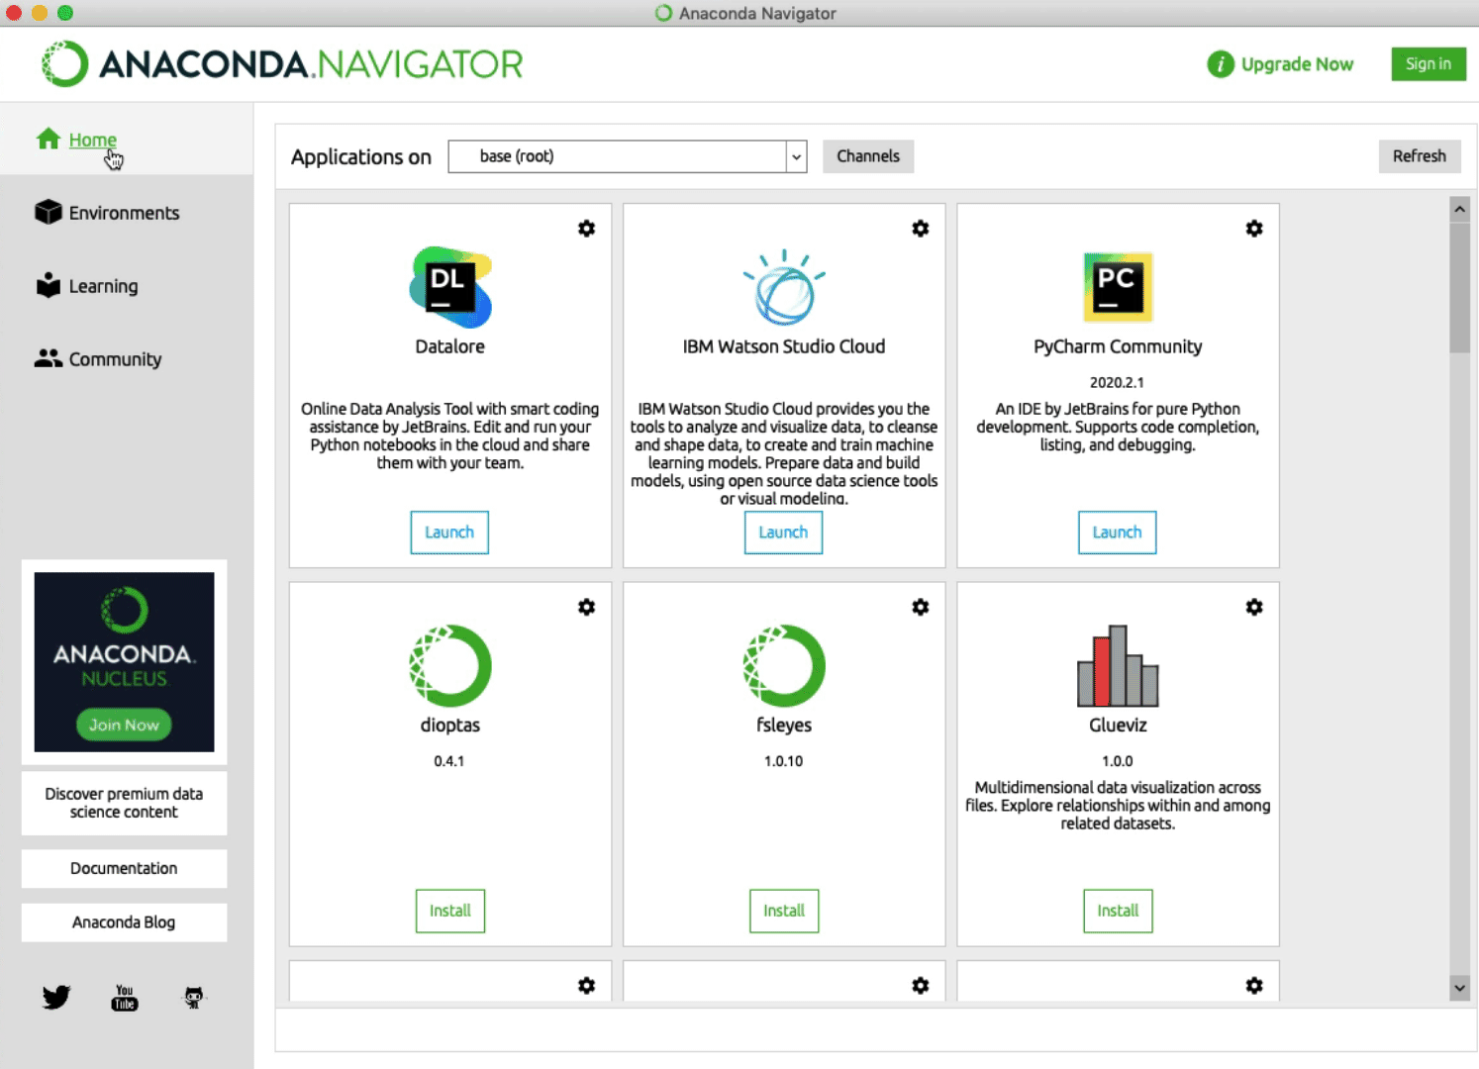Open options gear menu for dioptas
Viewport: 1479px width, 1069px height.
tap(586, 607)
